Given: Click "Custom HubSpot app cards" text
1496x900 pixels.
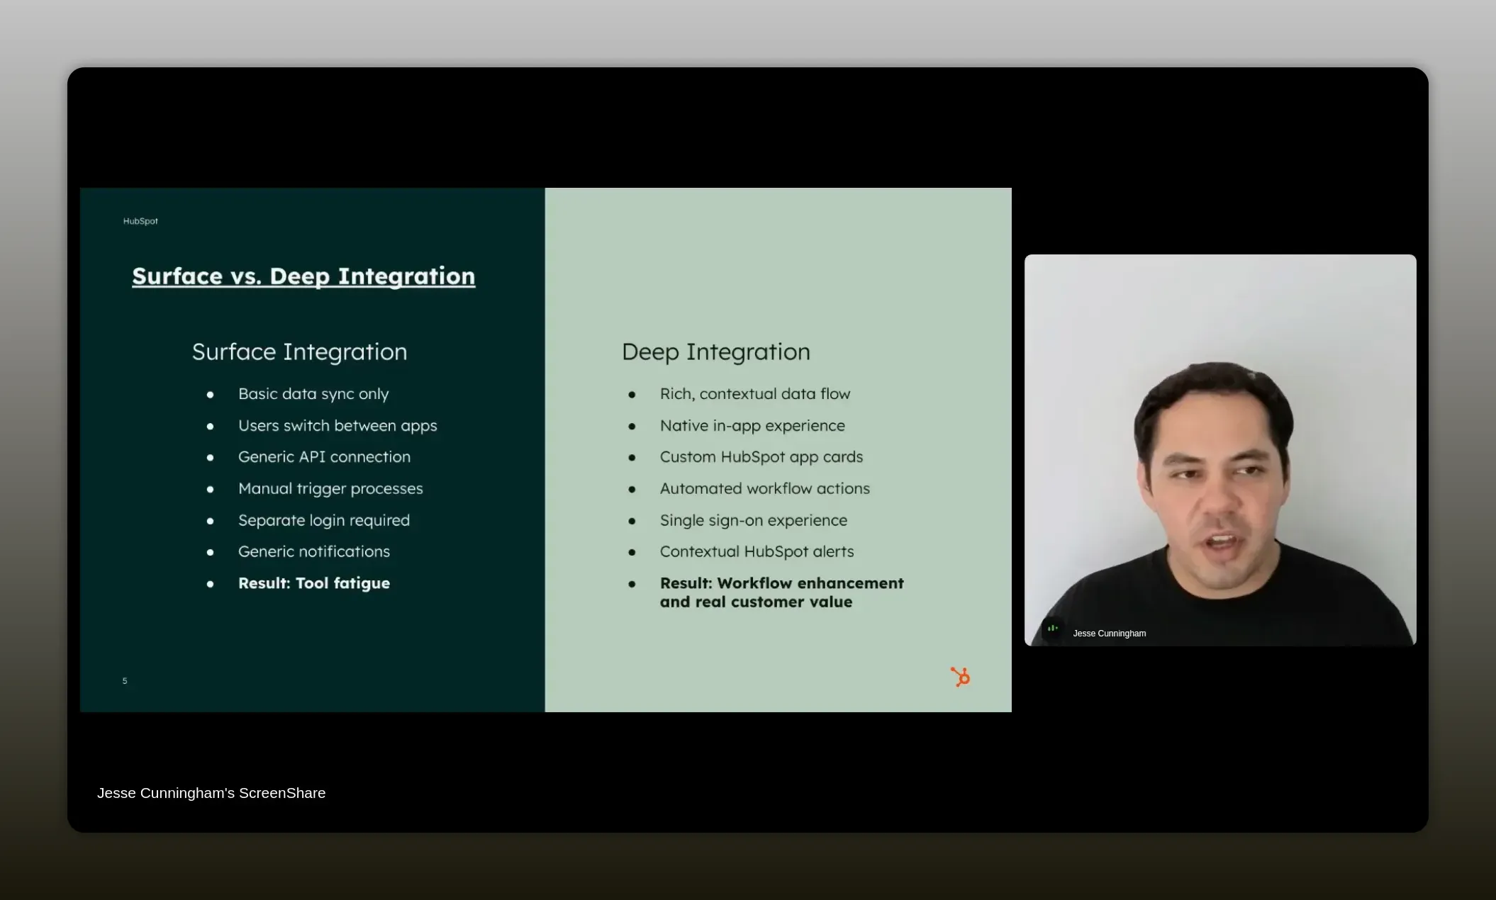Looking at the screenshot, I should coord(761,457).
